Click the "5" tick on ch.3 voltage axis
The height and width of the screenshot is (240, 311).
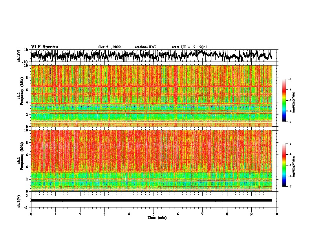pos(27,195)
